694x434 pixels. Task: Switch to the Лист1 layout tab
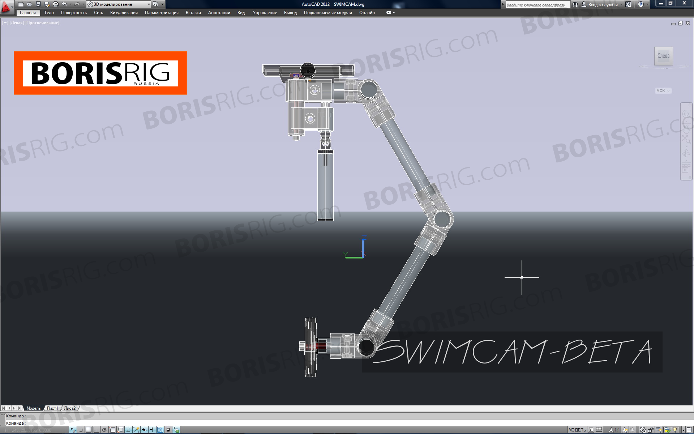[x=52, y=408]
